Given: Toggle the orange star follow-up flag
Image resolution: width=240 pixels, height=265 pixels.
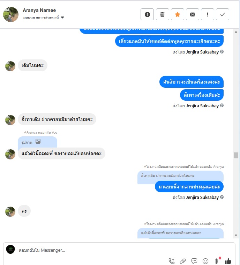Looking at the screenshot, I should (x=177, y=14).
